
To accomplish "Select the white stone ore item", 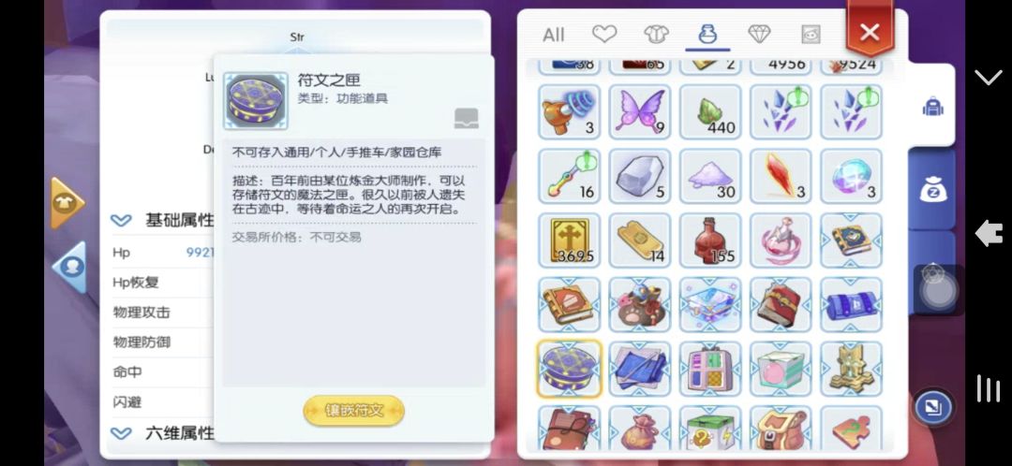I will pos(640,176).
